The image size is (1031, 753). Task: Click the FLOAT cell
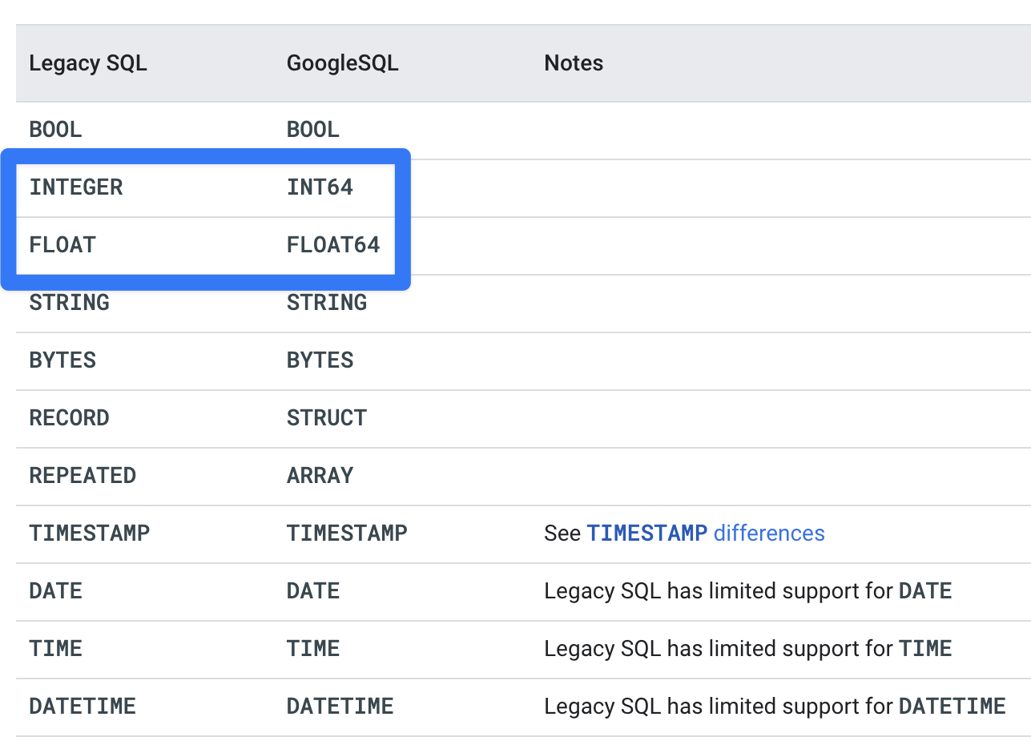pyautogui.click(x=62, y=245)
